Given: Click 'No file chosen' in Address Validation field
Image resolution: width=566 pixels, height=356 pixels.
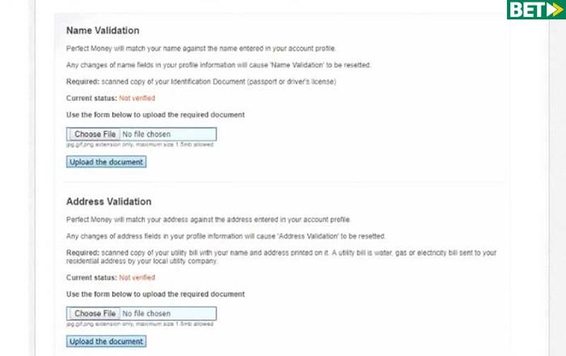Looking at the screenshot, I should pyautogui.click(x=146, y=313).
